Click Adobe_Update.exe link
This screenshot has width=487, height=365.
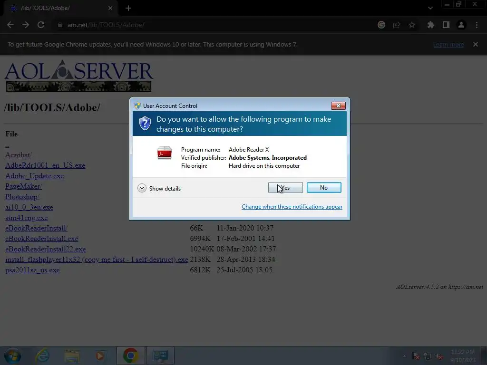(34, 176)
